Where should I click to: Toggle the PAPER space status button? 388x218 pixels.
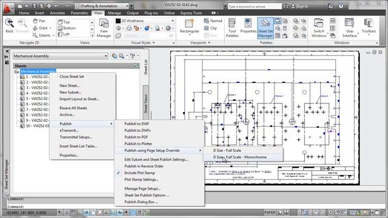tap(269, 213)
